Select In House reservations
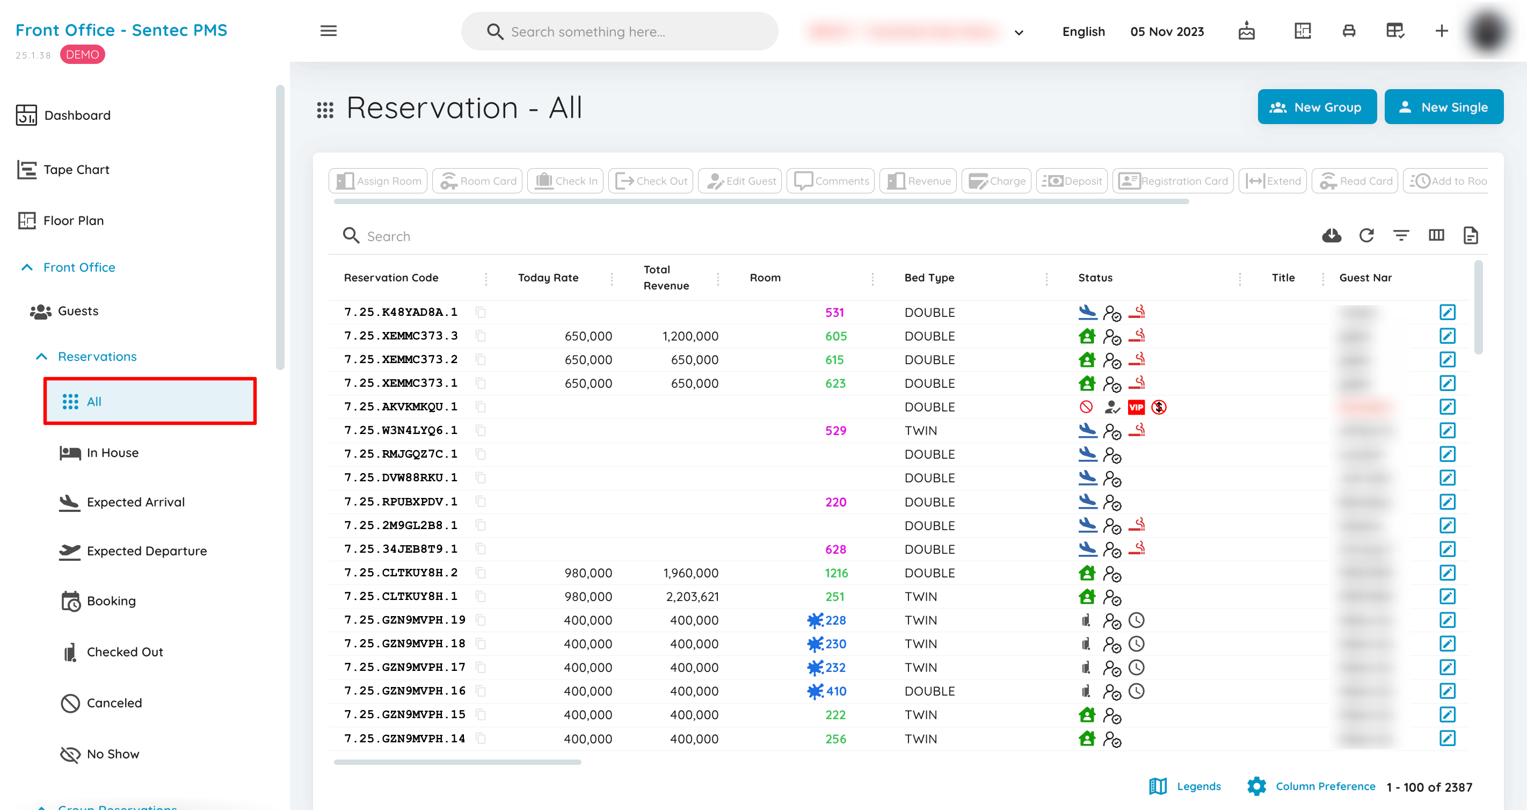This screenshot has width=1527, height=810. [x=99, y=452]
